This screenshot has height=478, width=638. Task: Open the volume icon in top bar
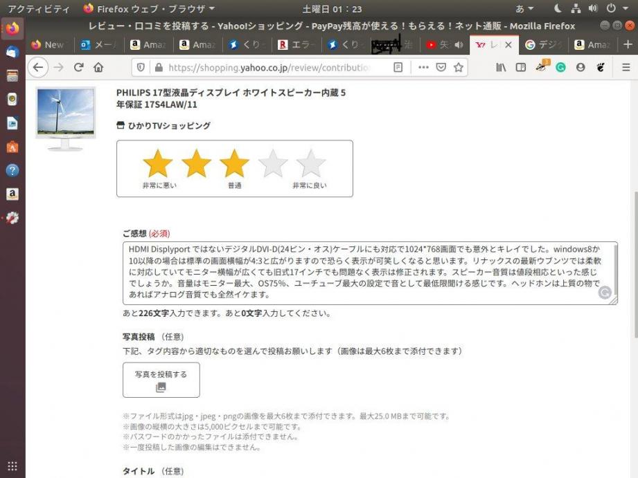593,8
